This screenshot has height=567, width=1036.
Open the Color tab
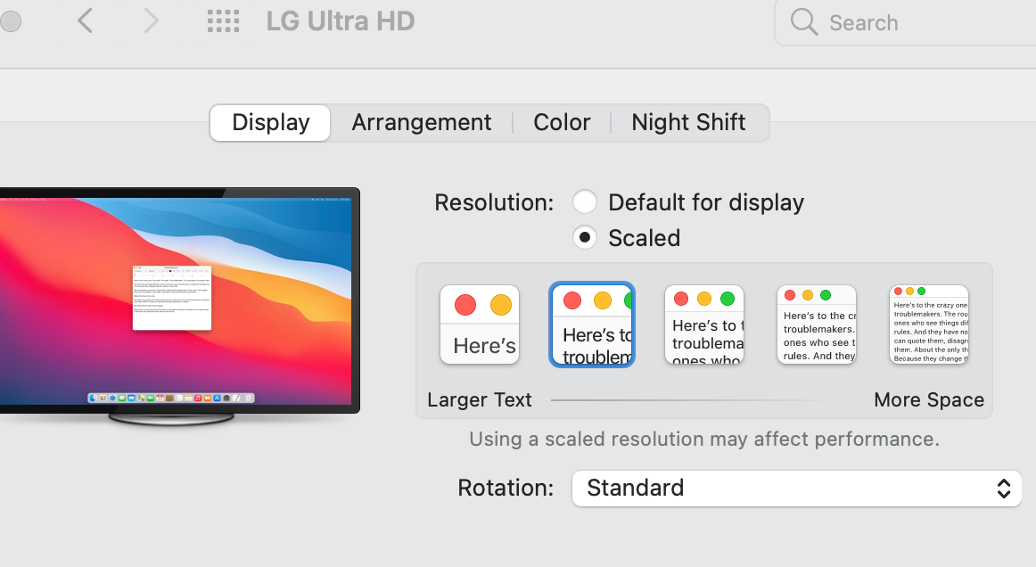pyautogui.click(x=562, y=123)
